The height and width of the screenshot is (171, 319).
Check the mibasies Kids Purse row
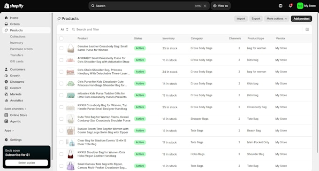[61, 95]
